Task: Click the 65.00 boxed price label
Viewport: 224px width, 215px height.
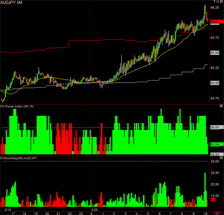Action: click(215, 83)
